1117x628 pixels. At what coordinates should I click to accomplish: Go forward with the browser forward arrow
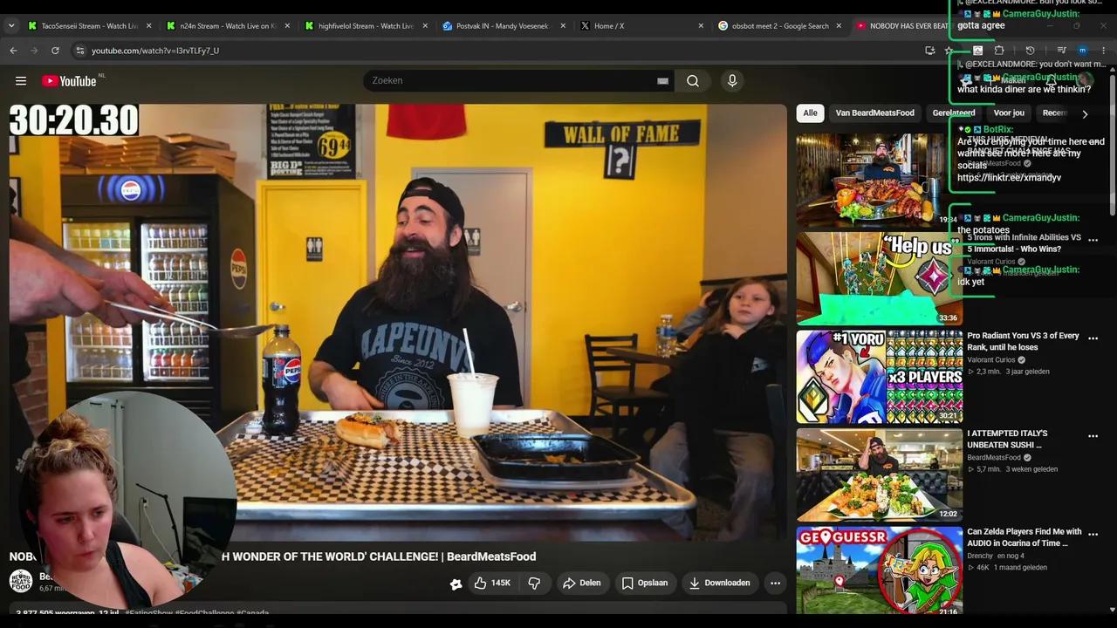tap(34, 51)
